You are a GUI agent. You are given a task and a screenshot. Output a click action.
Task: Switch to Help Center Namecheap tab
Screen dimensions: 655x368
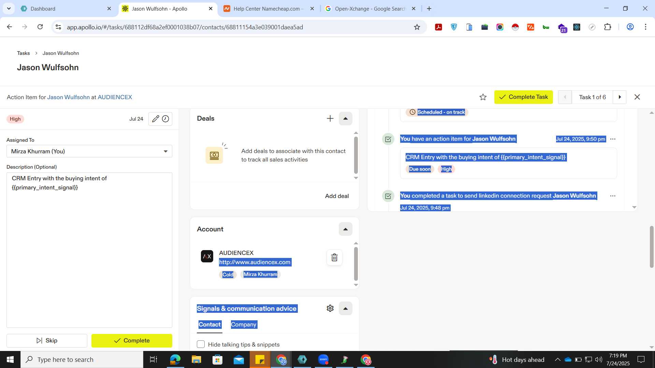pyautogui.click(x=269, y=9)
